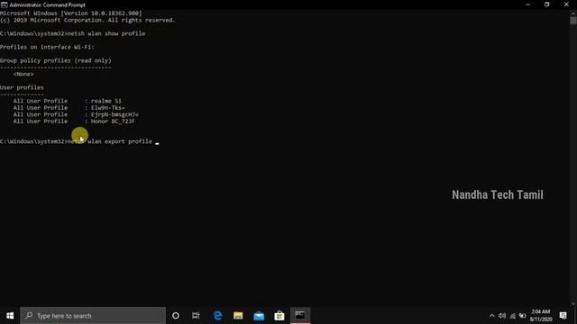This screenshot has height=324, width=577.
Task: Click the 'EjrpN-bmsgcHJv' profile text
Action: tap(114, 114)
